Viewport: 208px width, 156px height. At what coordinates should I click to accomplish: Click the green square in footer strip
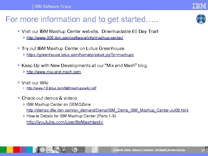click(x=3, y=150)
